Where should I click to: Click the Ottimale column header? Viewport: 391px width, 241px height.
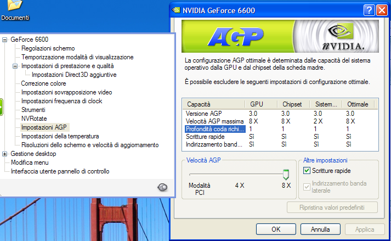click(358, 104)
